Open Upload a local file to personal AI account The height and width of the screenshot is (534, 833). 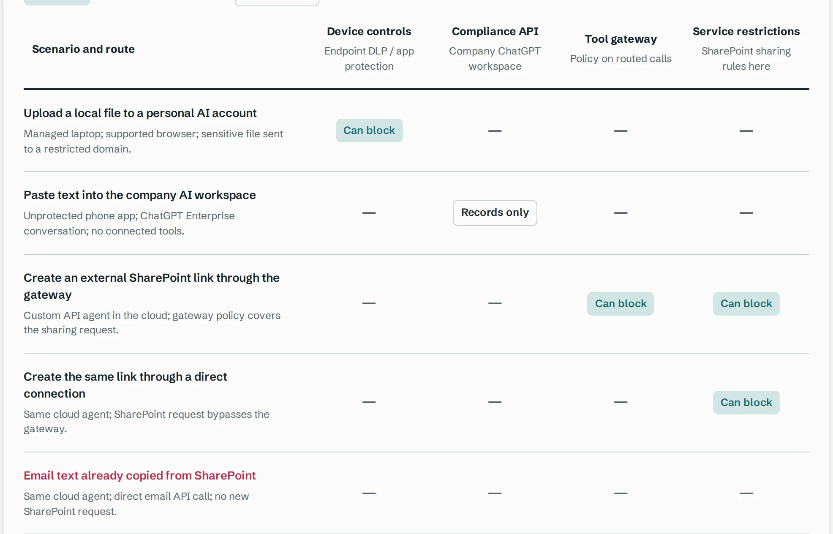pos(140,113)
